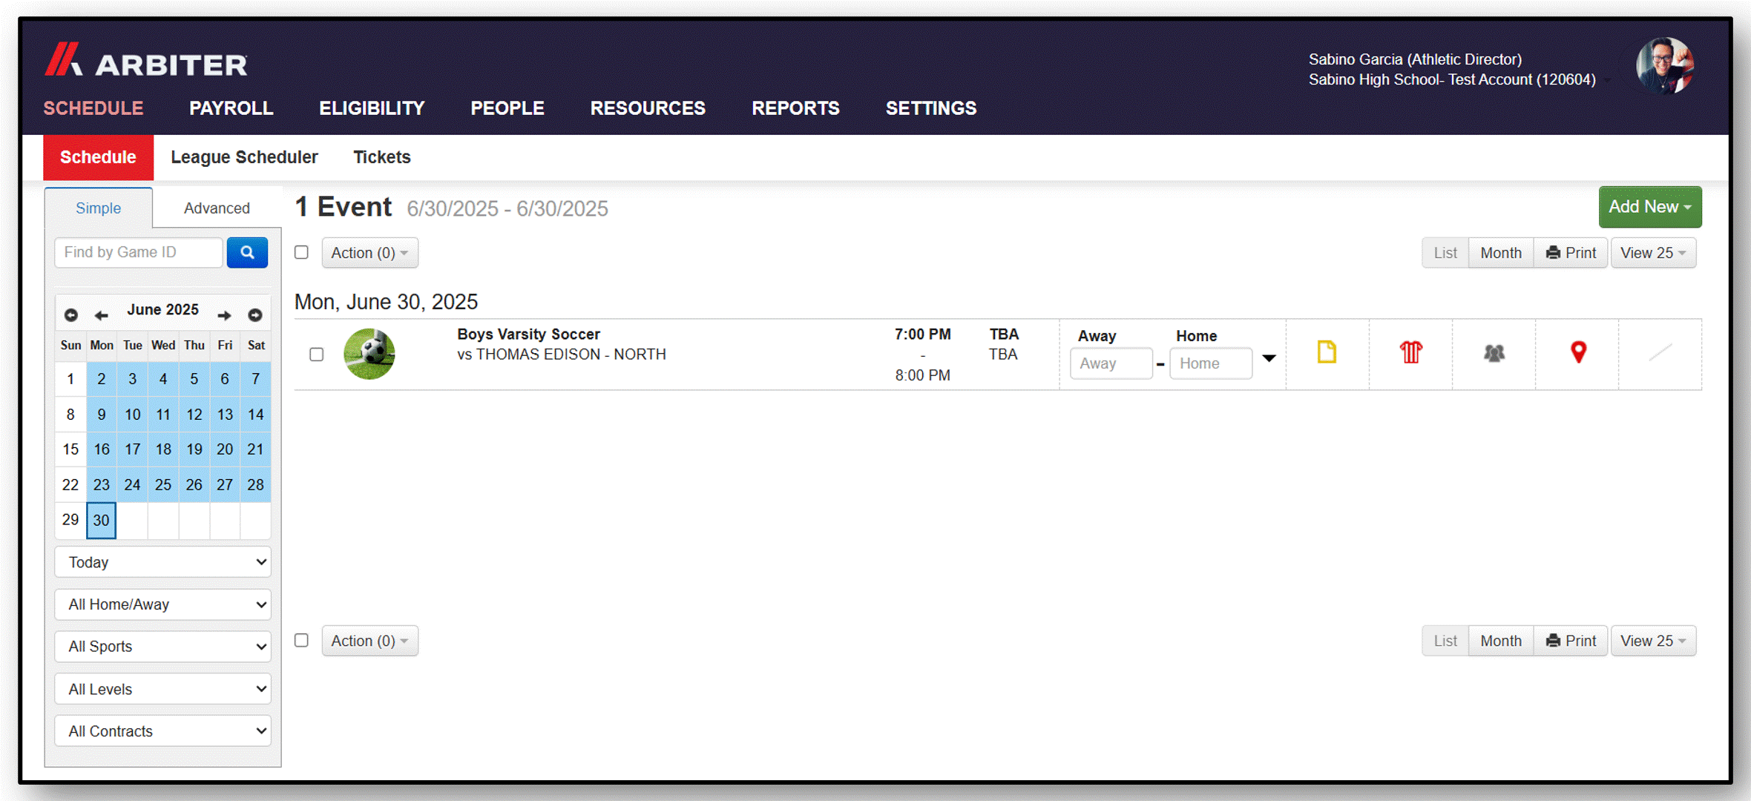Click Sabino Garcia (Athletic Director) name

(1415, 59)
